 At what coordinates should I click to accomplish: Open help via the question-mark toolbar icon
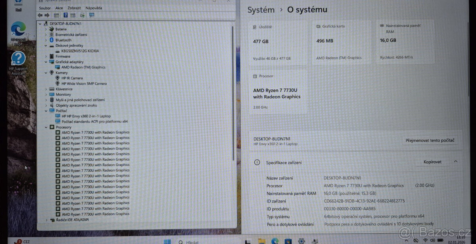(65, 15)
